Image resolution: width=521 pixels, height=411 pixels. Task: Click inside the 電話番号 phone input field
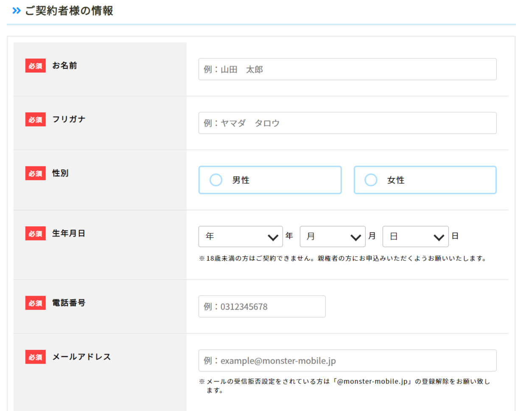tap(262, 306)
